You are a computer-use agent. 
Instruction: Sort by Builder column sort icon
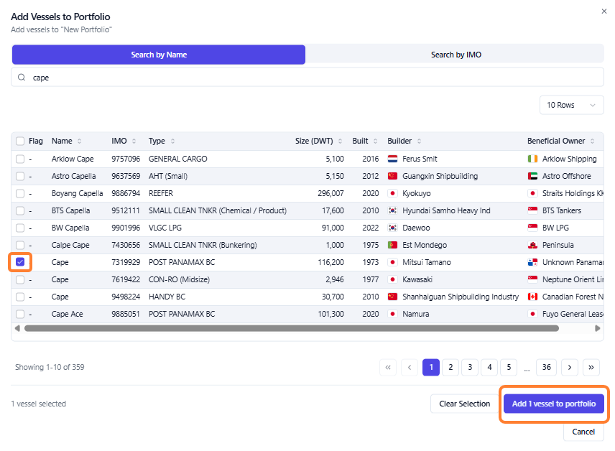tap(419, 141)
